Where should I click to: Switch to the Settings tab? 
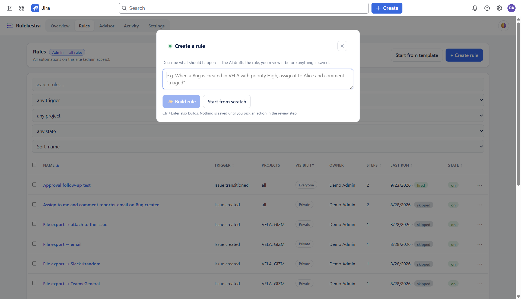click(x=156, y=26)
